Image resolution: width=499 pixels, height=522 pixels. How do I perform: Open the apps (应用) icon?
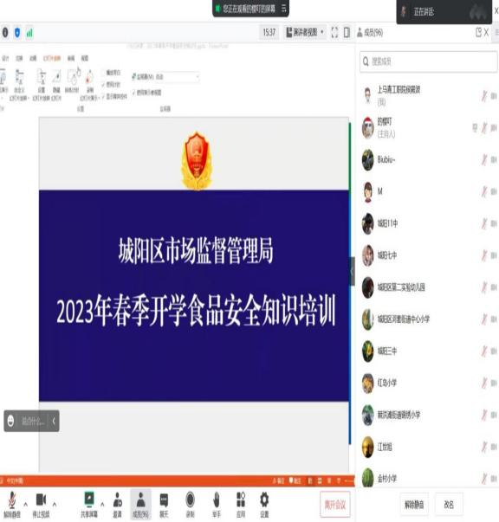coord(241,499)
